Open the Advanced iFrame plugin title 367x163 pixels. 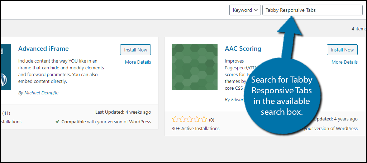(x=43, y=49)
